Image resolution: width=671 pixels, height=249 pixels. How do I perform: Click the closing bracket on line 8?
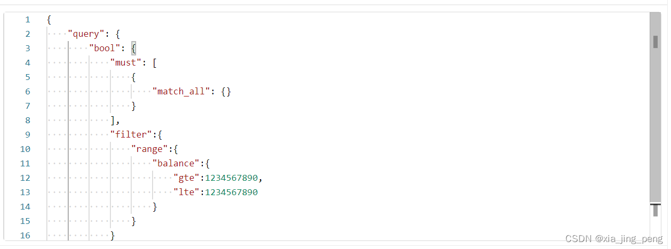(113, 121)
